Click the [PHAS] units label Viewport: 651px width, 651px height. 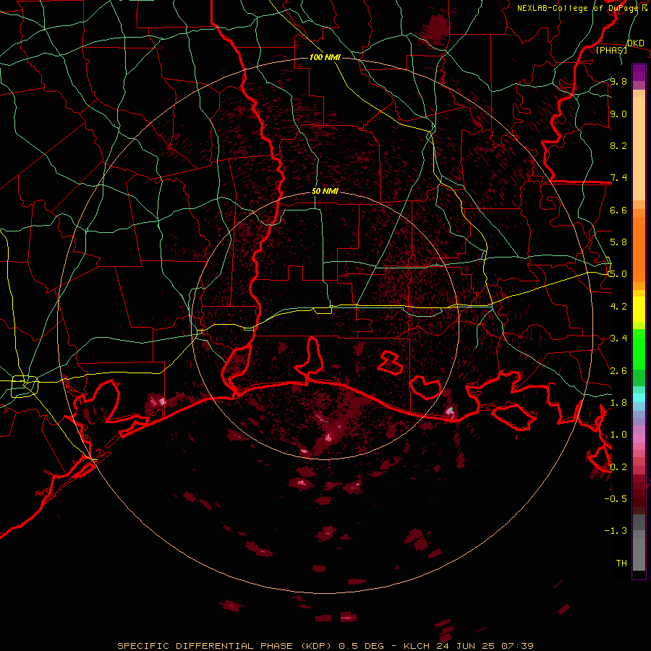pos(611,50)
